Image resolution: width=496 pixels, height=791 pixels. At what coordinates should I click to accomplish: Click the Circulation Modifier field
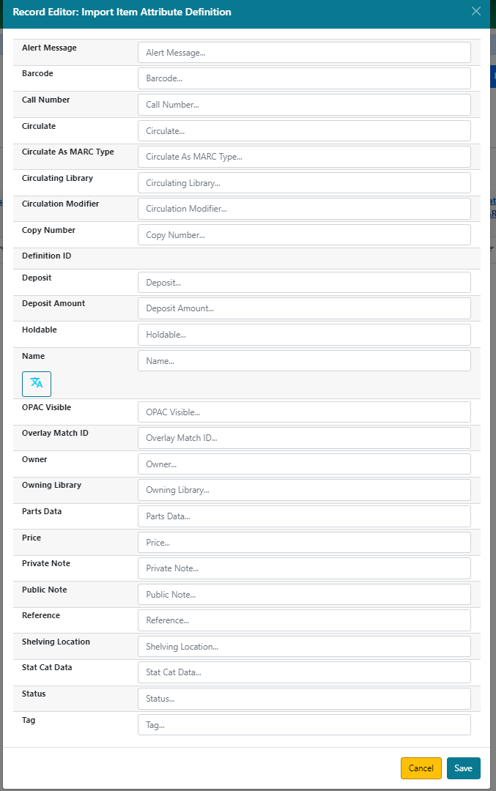tap(304, 209)
